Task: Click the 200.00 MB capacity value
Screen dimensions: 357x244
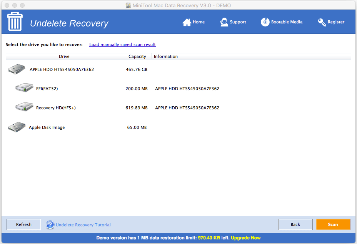Action: point(137,89)
